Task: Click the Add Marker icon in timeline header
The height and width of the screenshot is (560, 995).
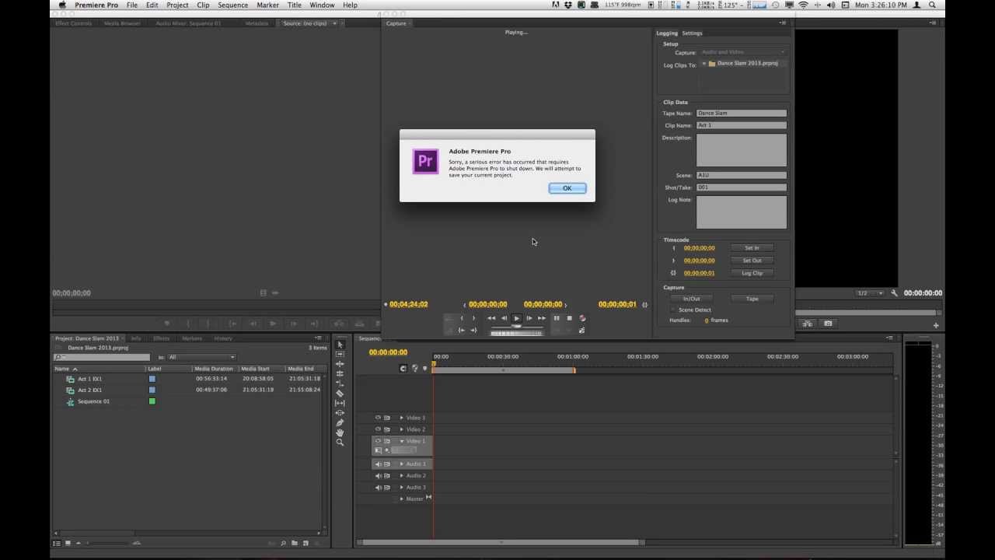Action: pyautogui.click(x=424, y=368)
